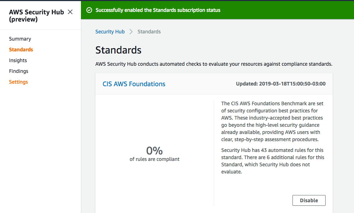This screenshot has width=354, height=213.
Task: Click the CIS Benchmark description paragraph
Action: click(272, 121)
